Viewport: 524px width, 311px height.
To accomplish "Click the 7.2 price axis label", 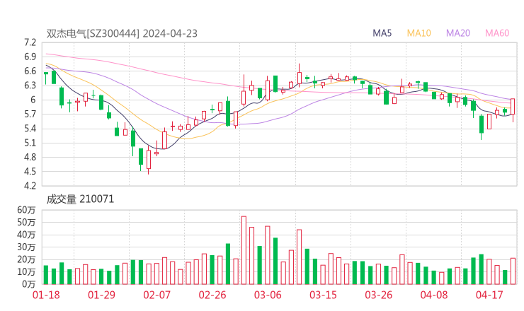I will 30,42.
